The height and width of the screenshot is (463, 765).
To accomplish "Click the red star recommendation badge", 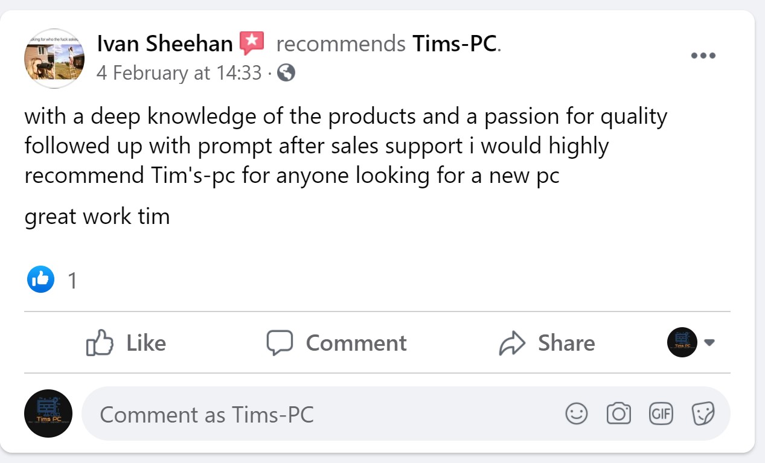I will [x=252, y=43].
